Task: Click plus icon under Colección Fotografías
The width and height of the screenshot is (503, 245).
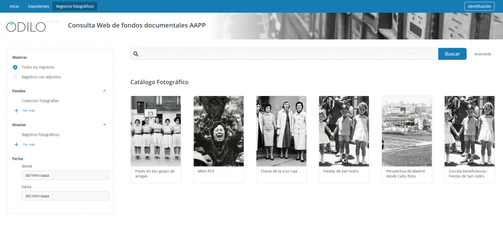Action: [16, 111]
